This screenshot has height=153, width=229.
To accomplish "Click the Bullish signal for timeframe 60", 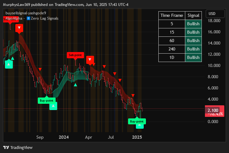I will pyautogui.click(x=193, y=41).
